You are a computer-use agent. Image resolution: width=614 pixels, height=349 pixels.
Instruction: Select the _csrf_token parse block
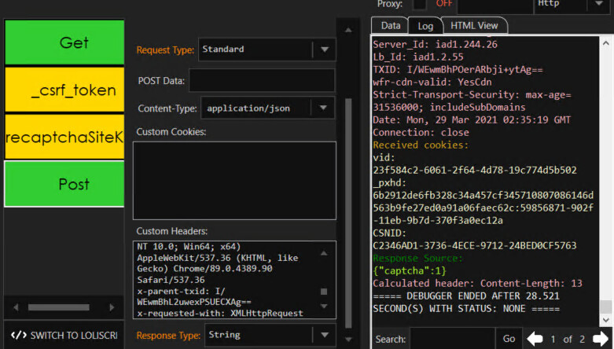(64, 90)
